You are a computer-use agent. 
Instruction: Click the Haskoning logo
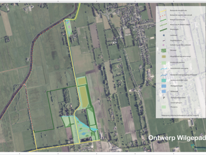pos(198,147)
